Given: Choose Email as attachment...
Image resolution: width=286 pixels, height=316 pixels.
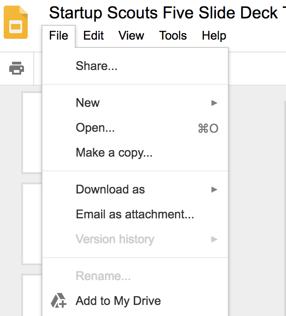Looking at the screenshot, I should click(x=135, y=215).
